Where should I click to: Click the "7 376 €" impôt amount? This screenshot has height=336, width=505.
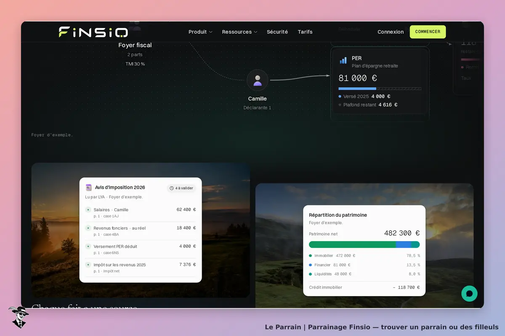tap(188, 265)
